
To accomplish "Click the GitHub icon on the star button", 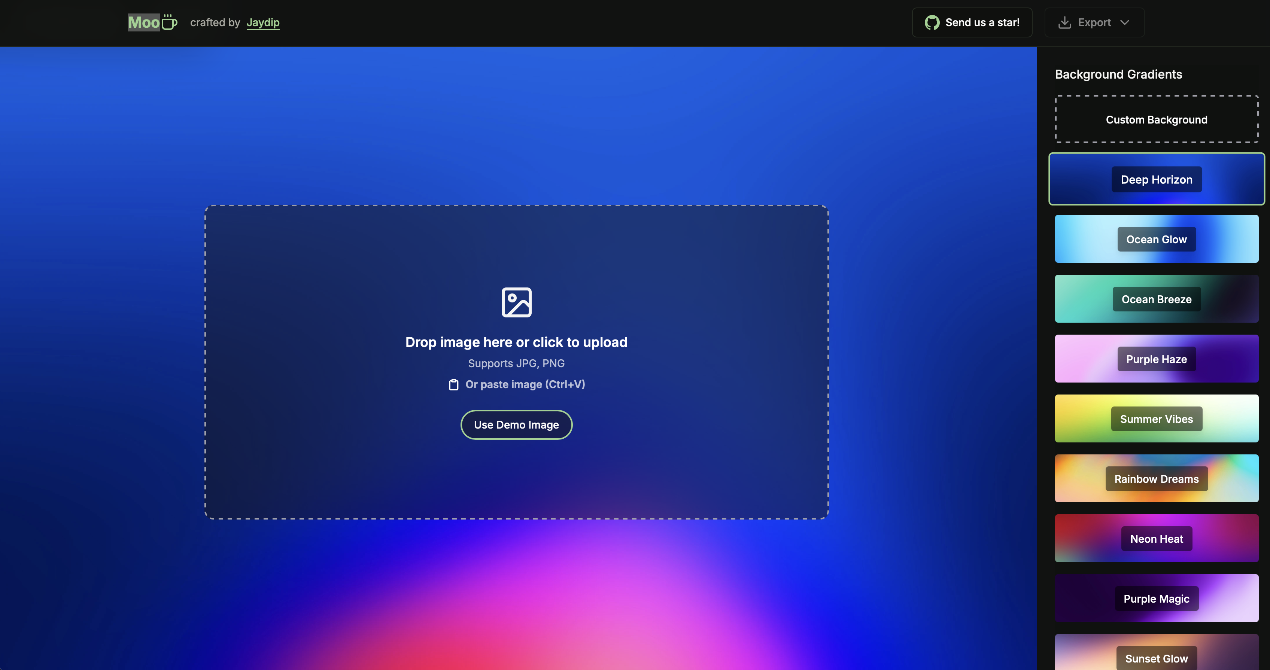I will (932, 22).
